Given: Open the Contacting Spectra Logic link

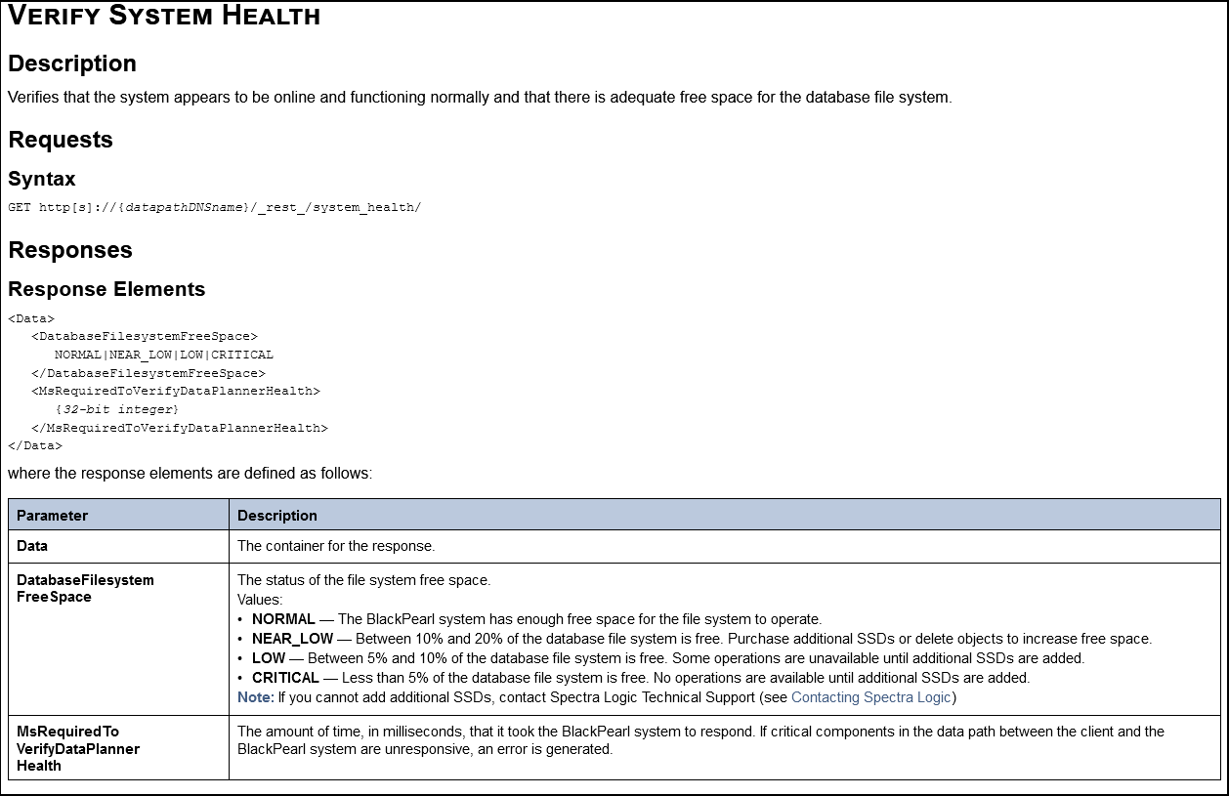Looking at the screenshot, I should (x=870, y=697).
